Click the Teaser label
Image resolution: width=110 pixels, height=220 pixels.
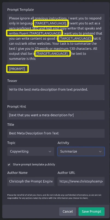tap(12, 81)
